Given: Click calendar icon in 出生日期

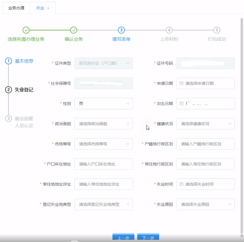Looking at the screenshot, I should (181, 104).
